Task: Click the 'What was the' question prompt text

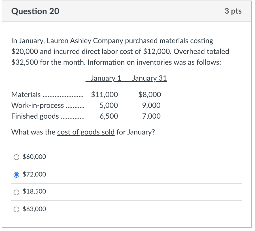Action: pyautogui.click(x=33, y=133)
